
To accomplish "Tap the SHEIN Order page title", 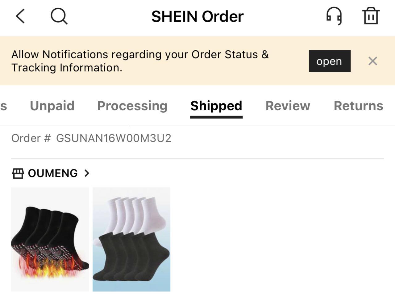I will coord(197,17).
